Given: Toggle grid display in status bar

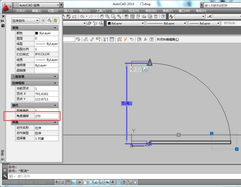Looking at the screenshot, I should tap(69, 182).
